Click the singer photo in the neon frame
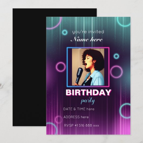 [x=88, y=67]
